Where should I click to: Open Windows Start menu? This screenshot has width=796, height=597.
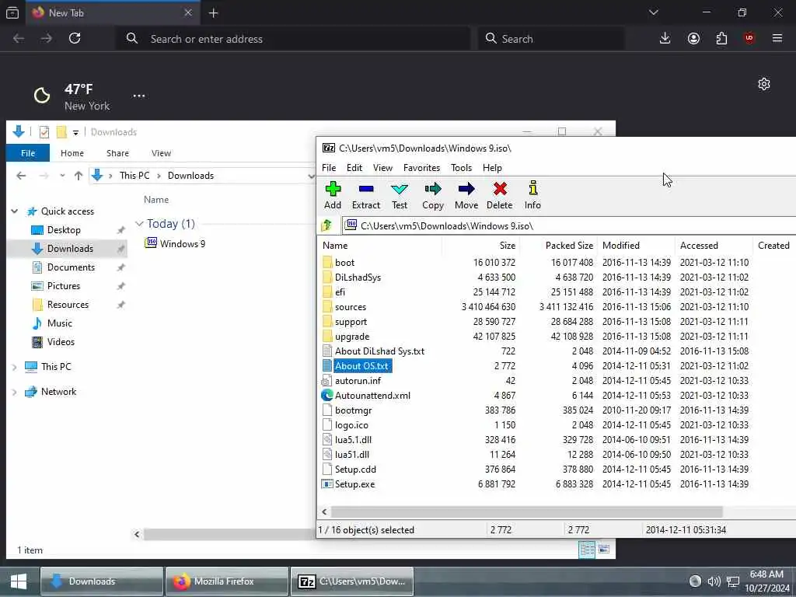click(19, 581)
